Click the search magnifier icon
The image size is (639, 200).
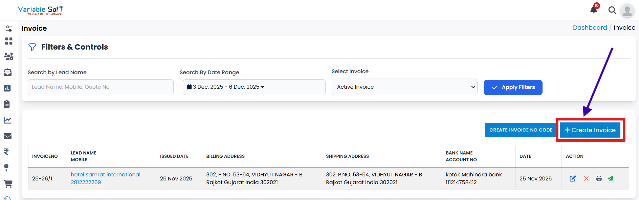(x=612, y=10)
